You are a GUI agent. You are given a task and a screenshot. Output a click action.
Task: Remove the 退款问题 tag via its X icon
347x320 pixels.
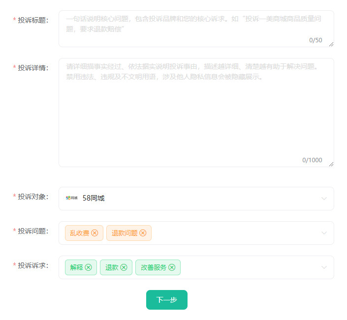(x=143, y=233)
